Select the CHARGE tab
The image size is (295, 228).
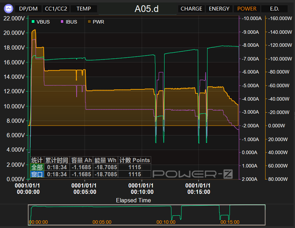coord(192,9)
